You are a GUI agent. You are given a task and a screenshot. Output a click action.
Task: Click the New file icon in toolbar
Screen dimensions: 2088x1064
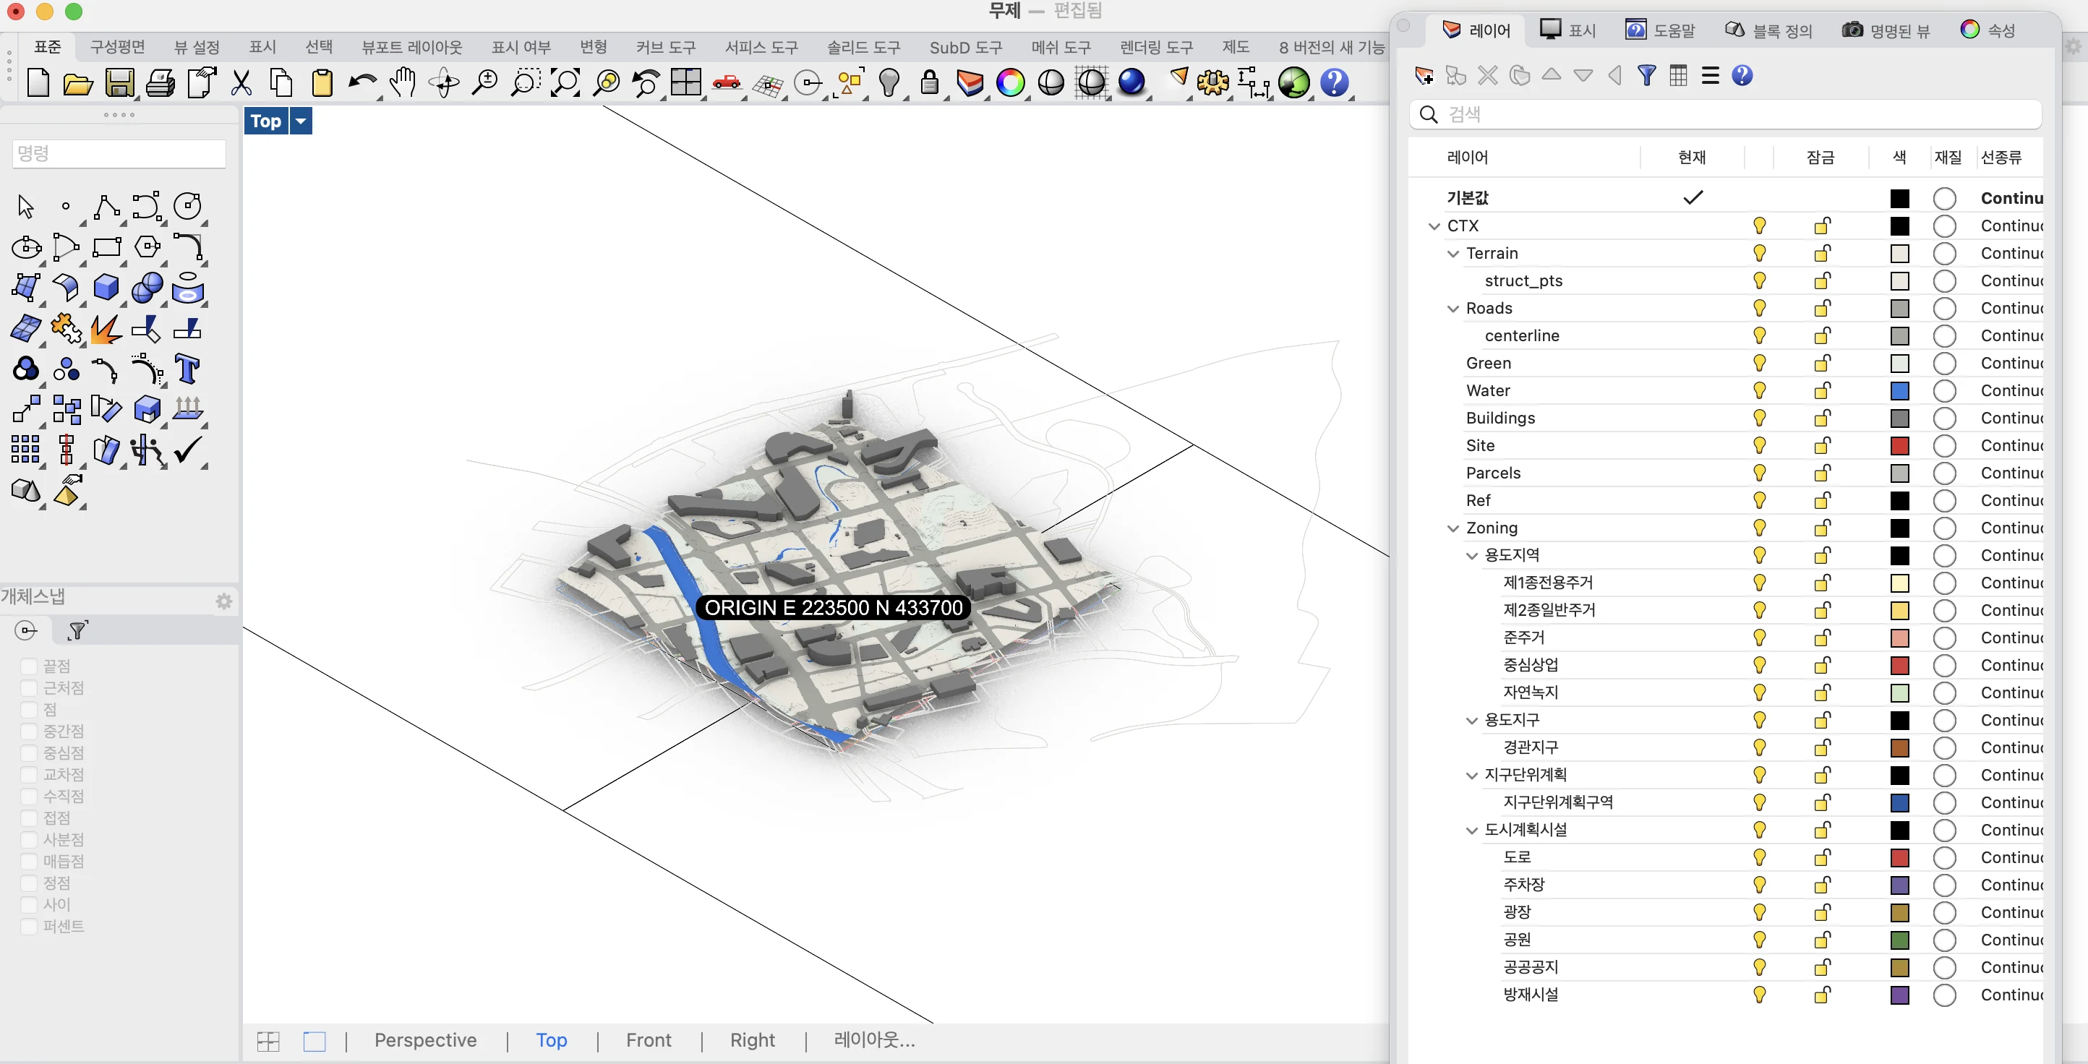click(38, 82)
